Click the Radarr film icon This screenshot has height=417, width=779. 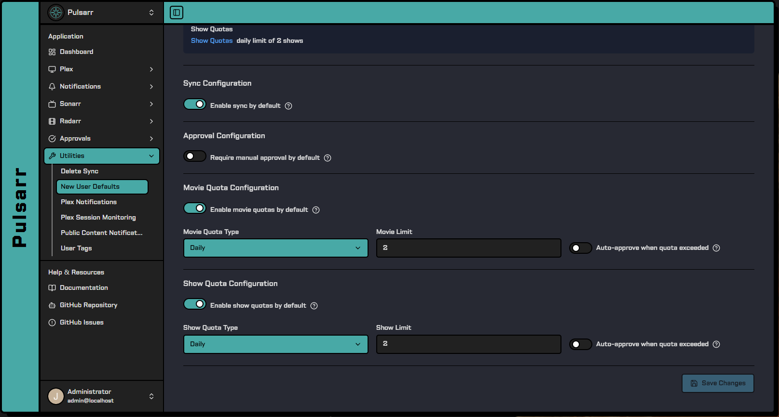click(52, 121)
